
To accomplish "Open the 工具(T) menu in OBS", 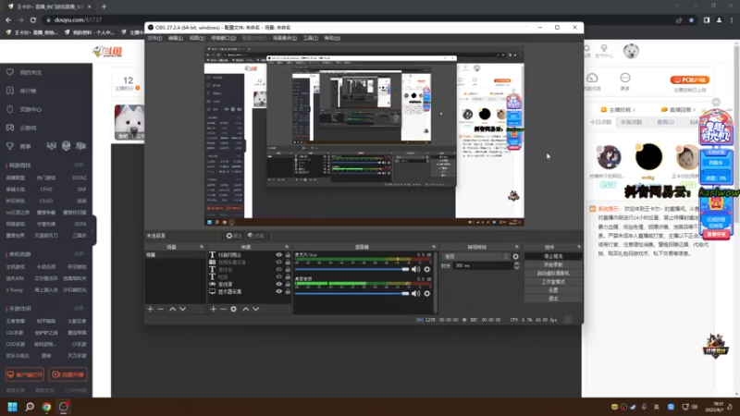I will (x=311, y=38).
